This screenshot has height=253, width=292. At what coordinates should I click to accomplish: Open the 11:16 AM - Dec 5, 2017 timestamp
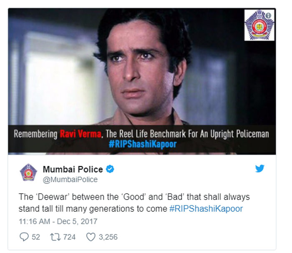pyautogui.click(x=58, y=221)
